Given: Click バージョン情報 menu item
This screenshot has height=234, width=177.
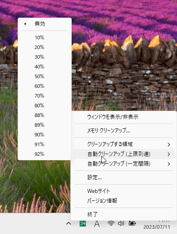Looking at the screenshot, I should point(123,201).
